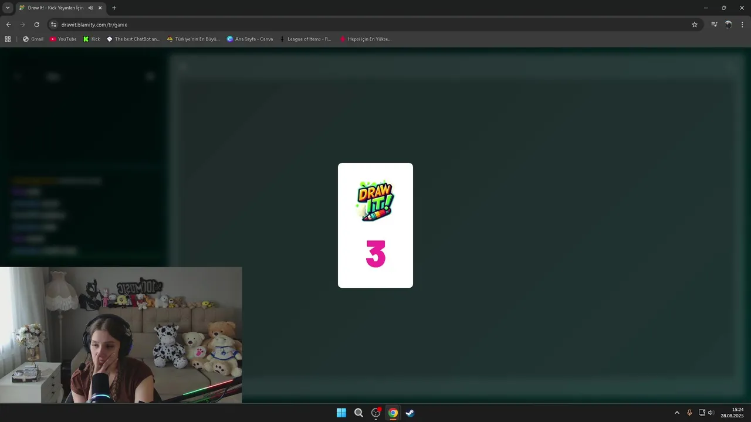Open display network tray icon
The width and height of the screenshot is (751, 422).
click(x=702, y=413)
